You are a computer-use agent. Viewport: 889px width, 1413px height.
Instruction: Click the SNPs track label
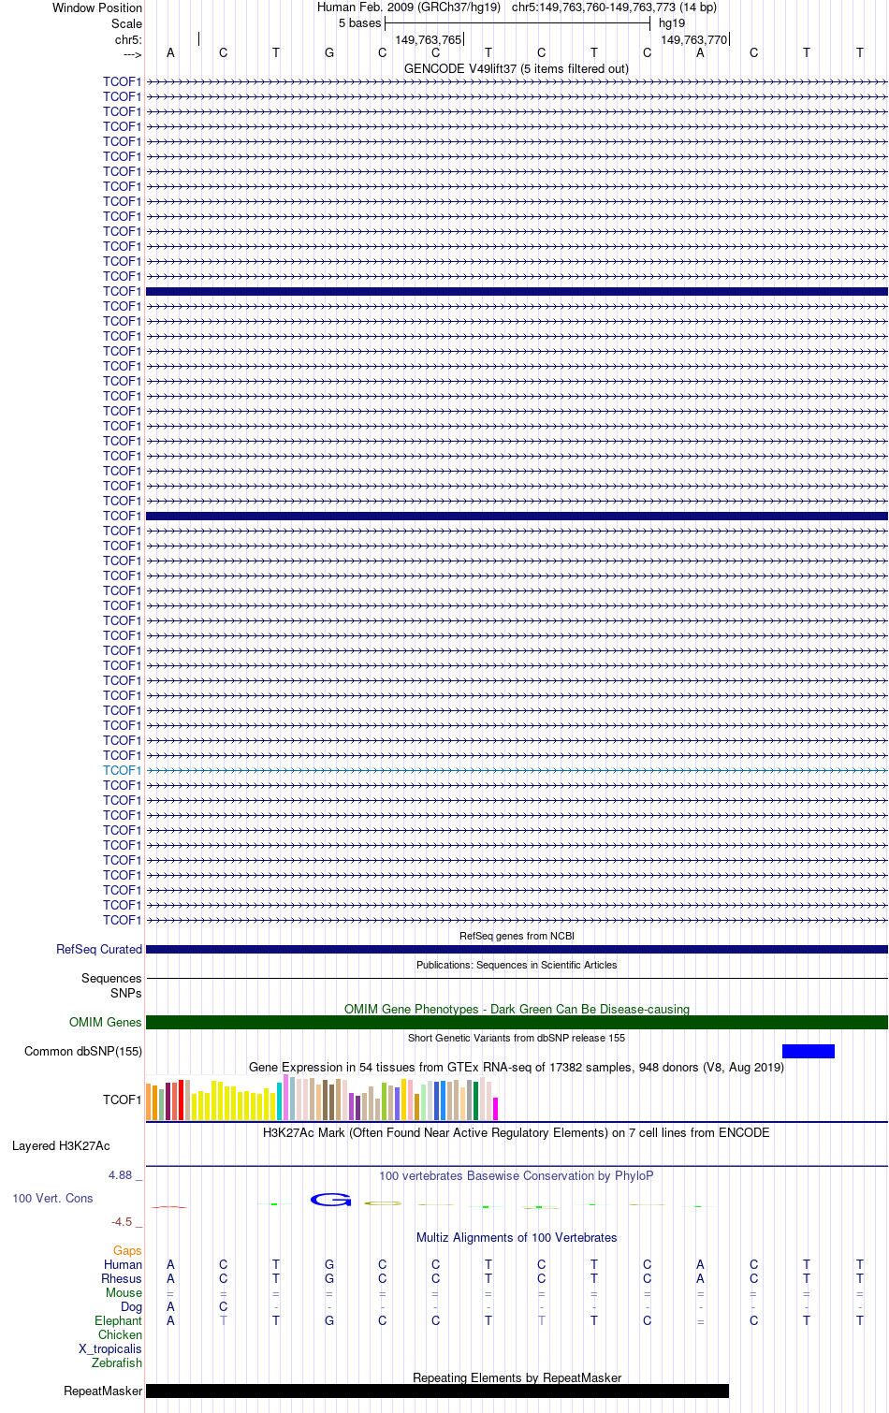[126, 993]
